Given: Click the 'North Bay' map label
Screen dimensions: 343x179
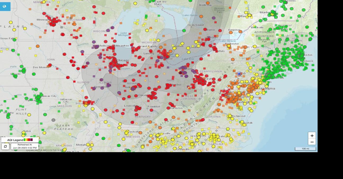Looking at the screenshot, I should click(x=205, y=5).
